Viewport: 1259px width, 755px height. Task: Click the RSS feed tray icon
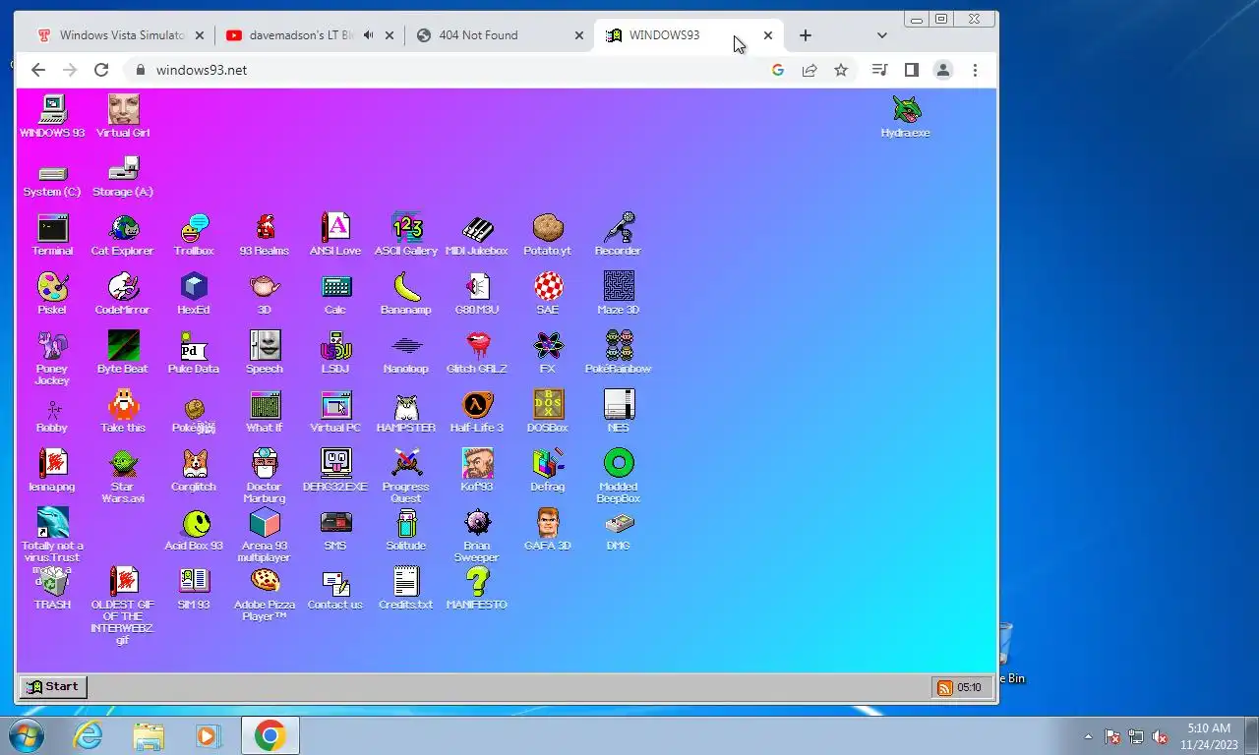pyautogui.click(x=944, y=687)
